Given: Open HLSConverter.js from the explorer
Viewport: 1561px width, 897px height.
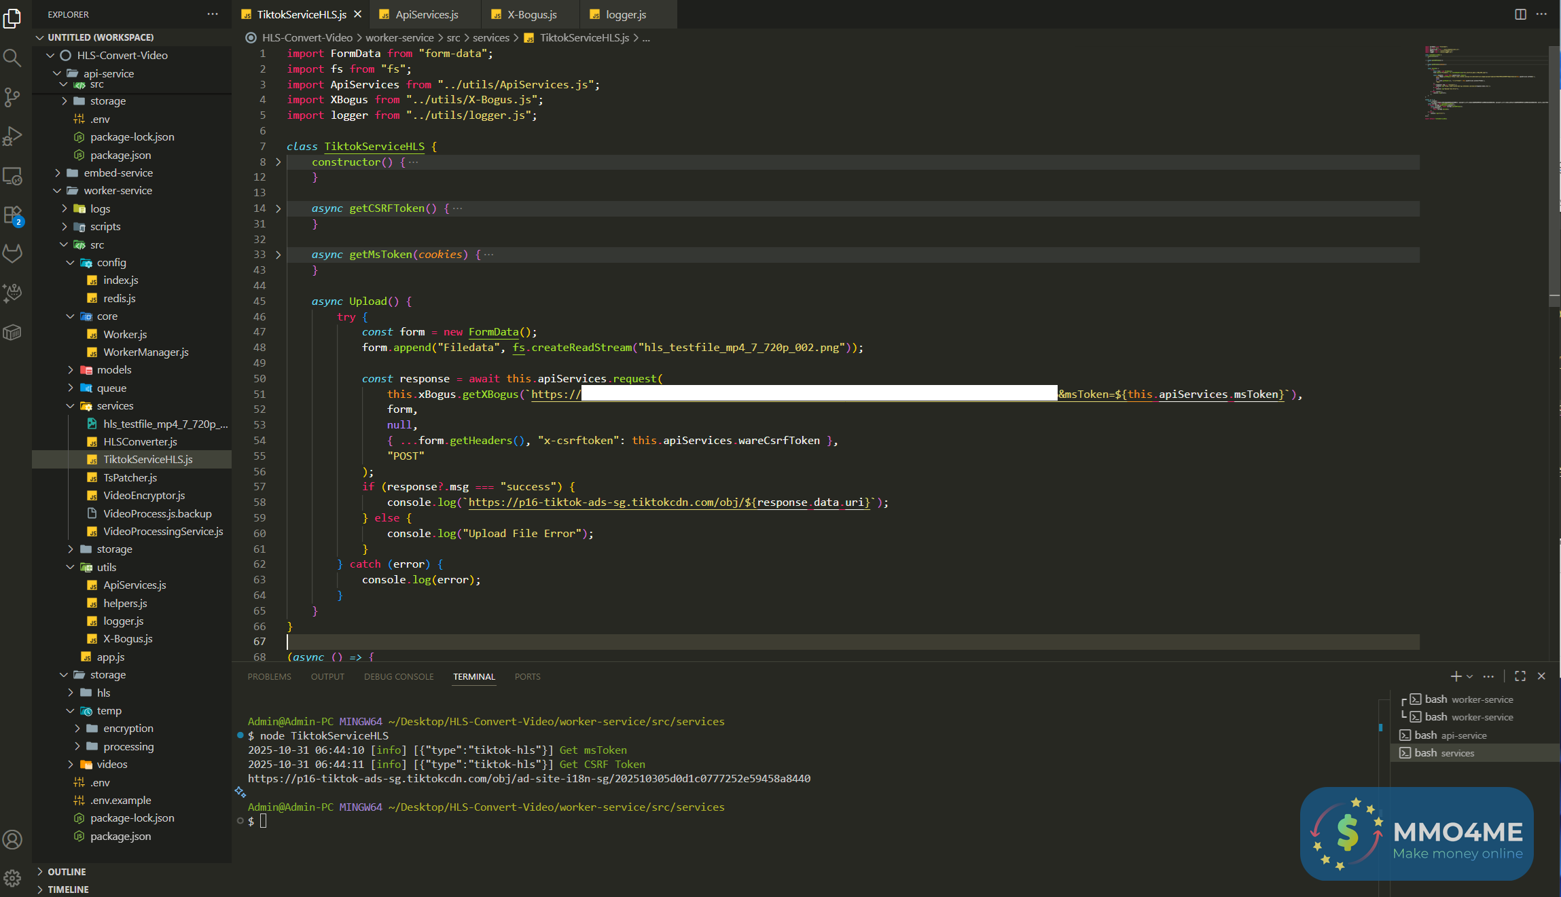Looking at the screenshot, I should pos(140,441).
